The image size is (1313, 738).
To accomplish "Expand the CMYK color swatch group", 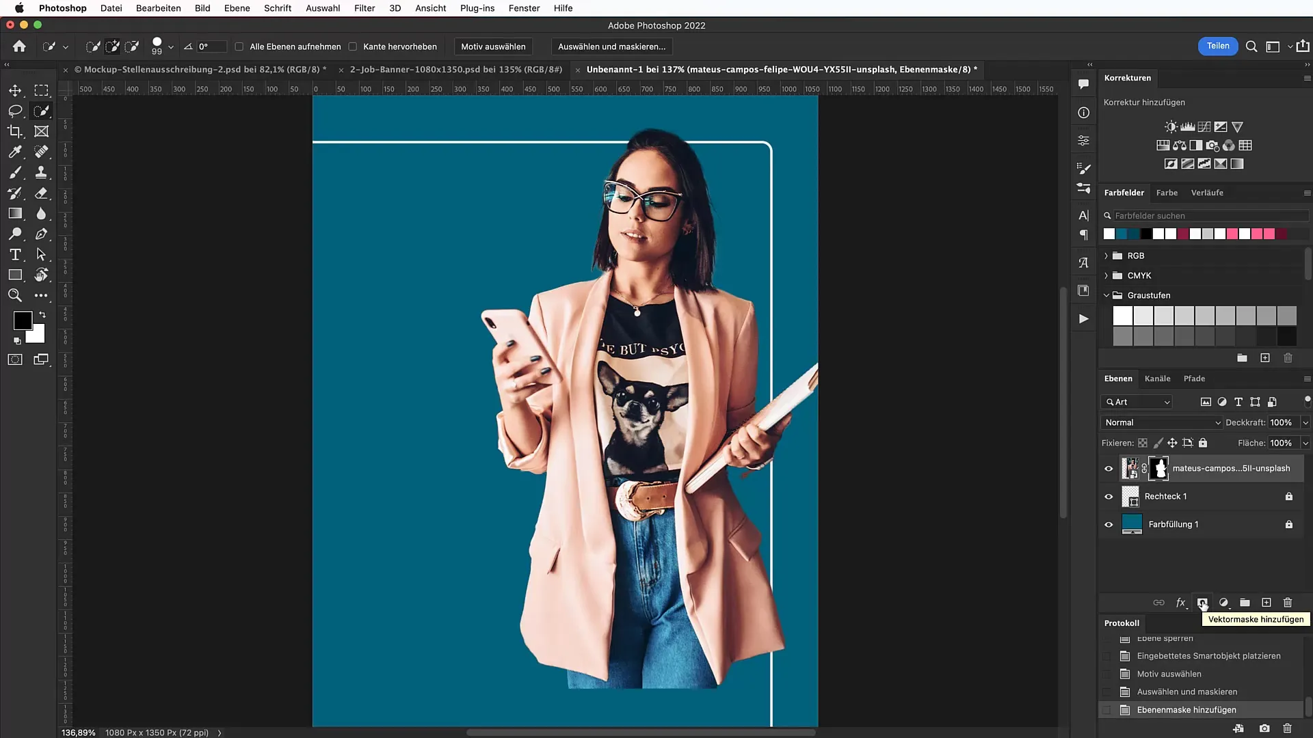I will pyautogui.click(x=1106, y=275).
